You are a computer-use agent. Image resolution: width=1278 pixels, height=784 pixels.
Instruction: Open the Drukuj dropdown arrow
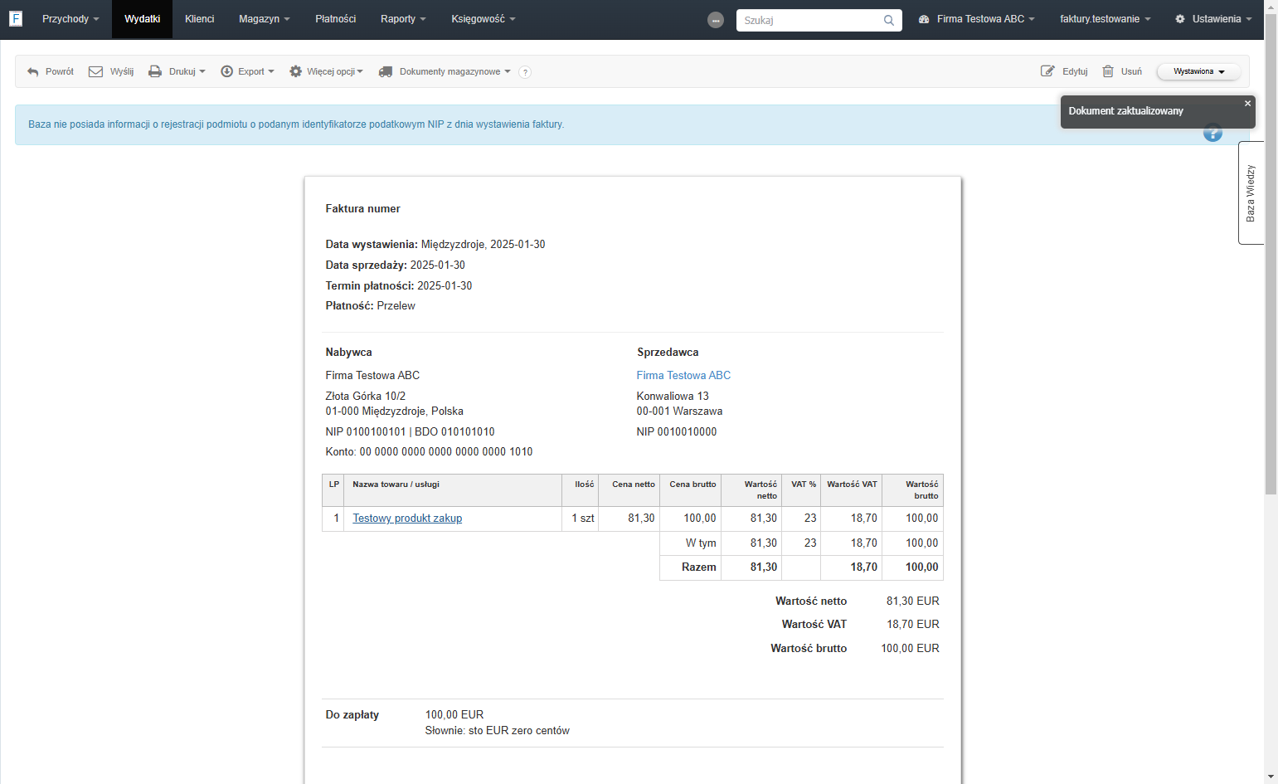coord(202,71)
